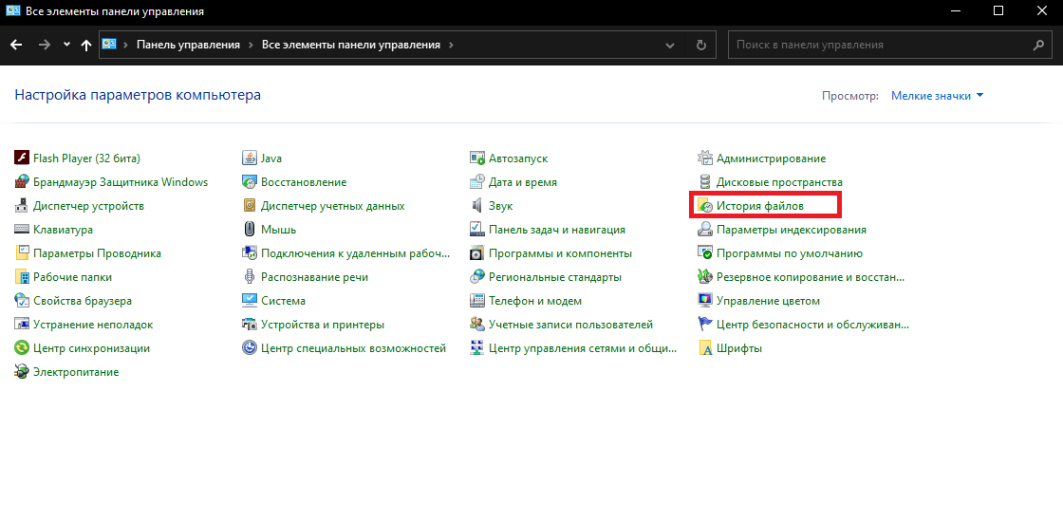Click the Восстановление icon

point(250,181)
